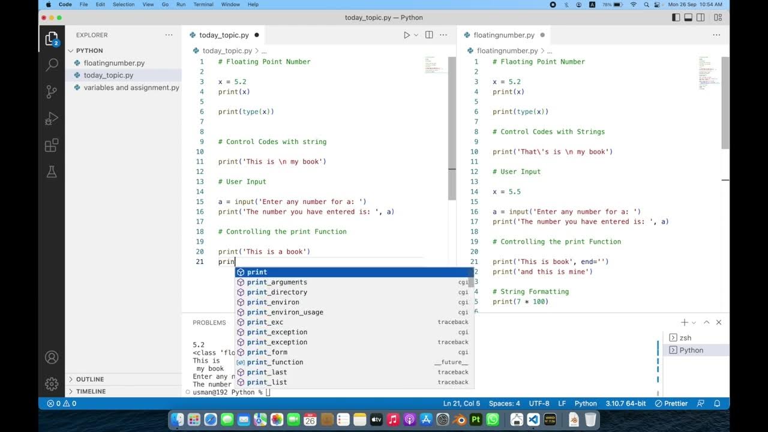Select Python language mode in status bar
This screenshot has width=768, height=432.
click(x=586, y=403)
